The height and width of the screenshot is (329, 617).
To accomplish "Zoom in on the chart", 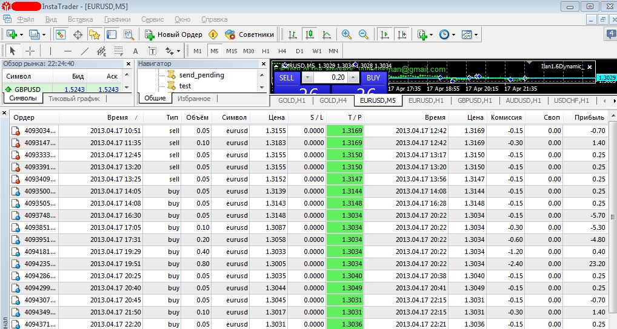I will click(347, 34).
